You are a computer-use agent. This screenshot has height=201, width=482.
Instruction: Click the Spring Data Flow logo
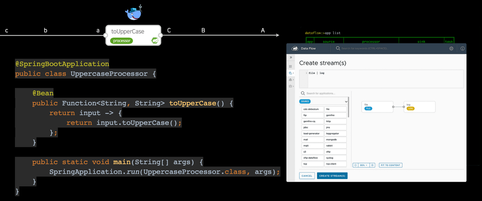coord(295,48)
